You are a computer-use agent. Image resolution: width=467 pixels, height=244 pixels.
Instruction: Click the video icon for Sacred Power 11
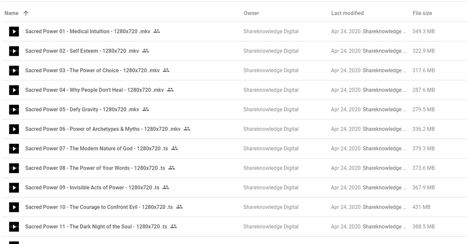tap(14, 226)
